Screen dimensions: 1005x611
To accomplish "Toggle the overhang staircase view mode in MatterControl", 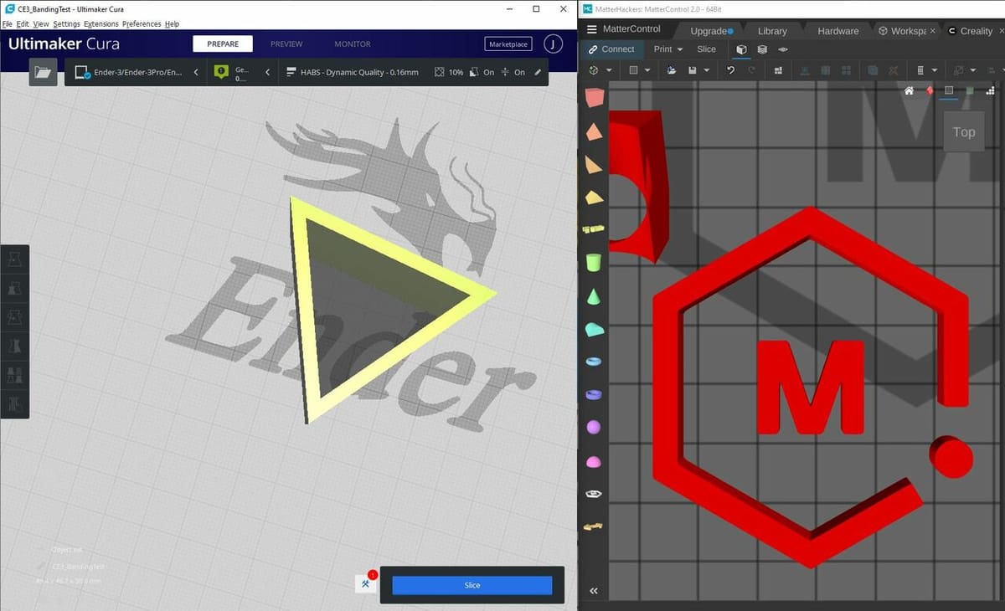I will [x=991, y=90].
